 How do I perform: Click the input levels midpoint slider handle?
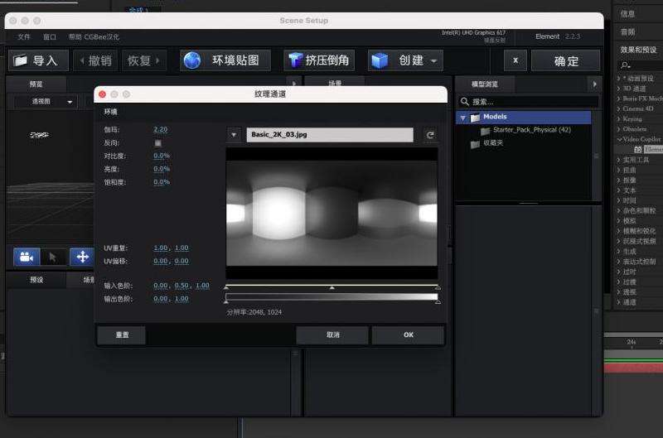[x=331, y=287]
